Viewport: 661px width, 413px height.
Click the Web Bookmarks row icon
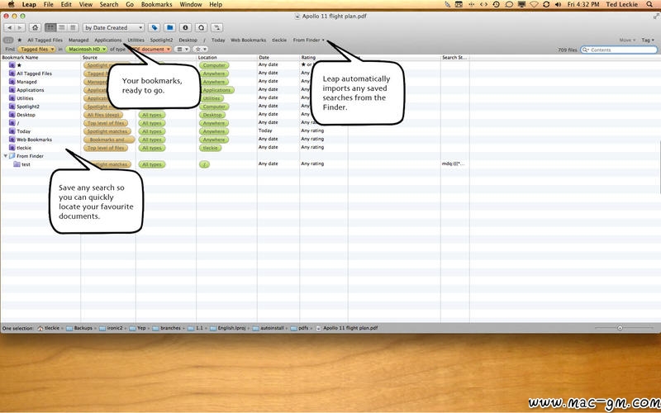pos(12,140)
